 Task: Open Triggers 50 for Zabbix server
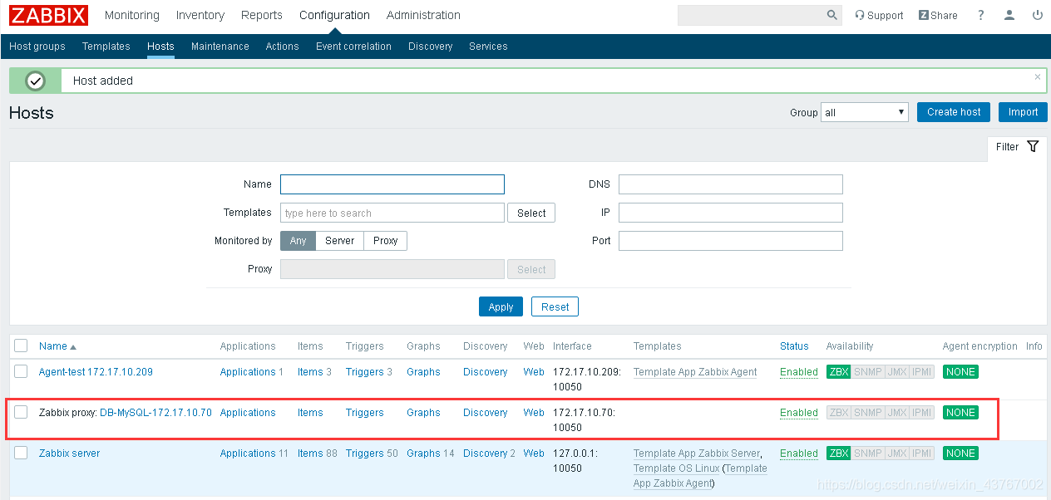coord(364,453)
